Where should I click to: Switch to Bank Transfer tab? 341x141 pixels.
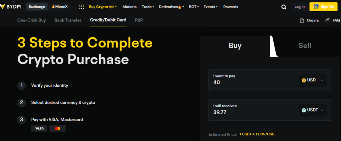[x=68, y=20]
